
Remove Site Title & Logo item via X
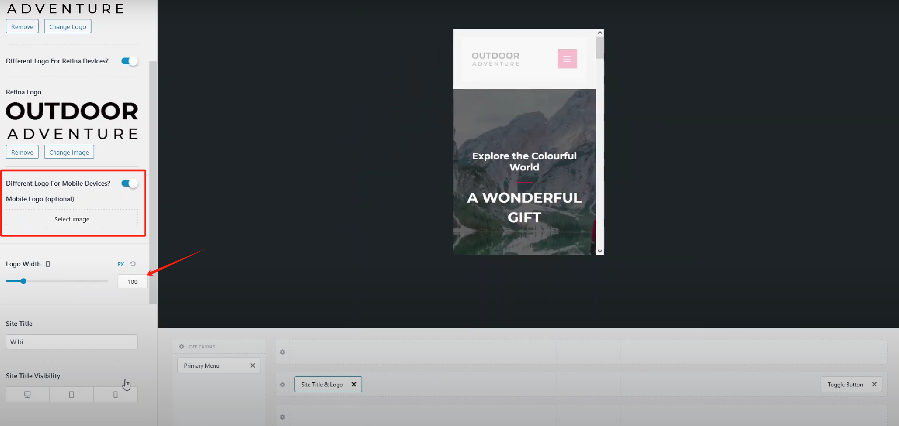point(353,384)
